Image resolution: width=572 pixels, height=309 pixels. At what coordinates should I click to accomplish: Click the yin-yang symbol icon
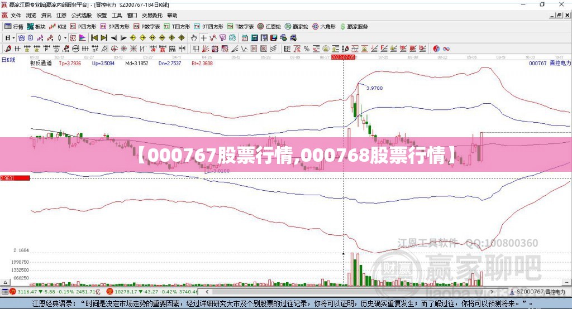tap(436, 49)
